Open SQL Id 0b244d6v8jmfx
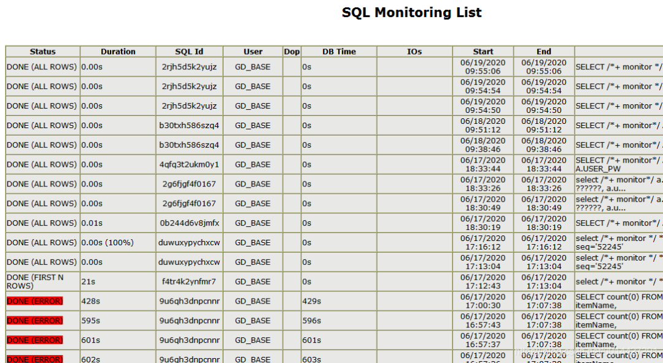Image resolution: width=663 pixels, height=363 pixels. (x=190, y=223)
